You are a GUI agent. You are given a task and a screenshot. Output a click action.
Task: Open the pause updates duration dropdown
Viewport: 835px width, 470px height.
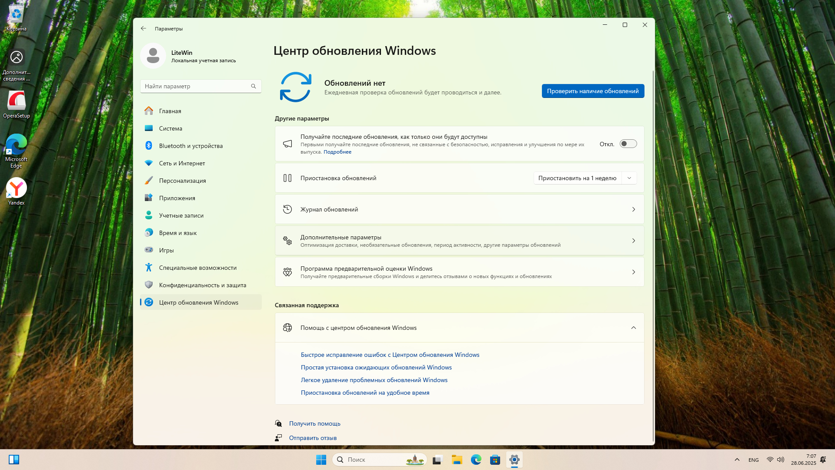click(x=629, y=178)
